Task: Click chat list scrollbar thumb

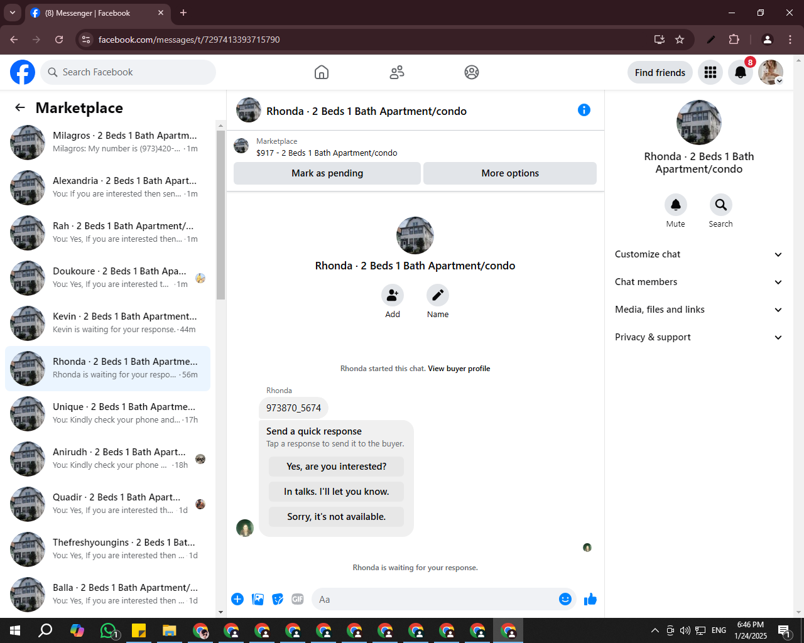Action: (220, 215)
